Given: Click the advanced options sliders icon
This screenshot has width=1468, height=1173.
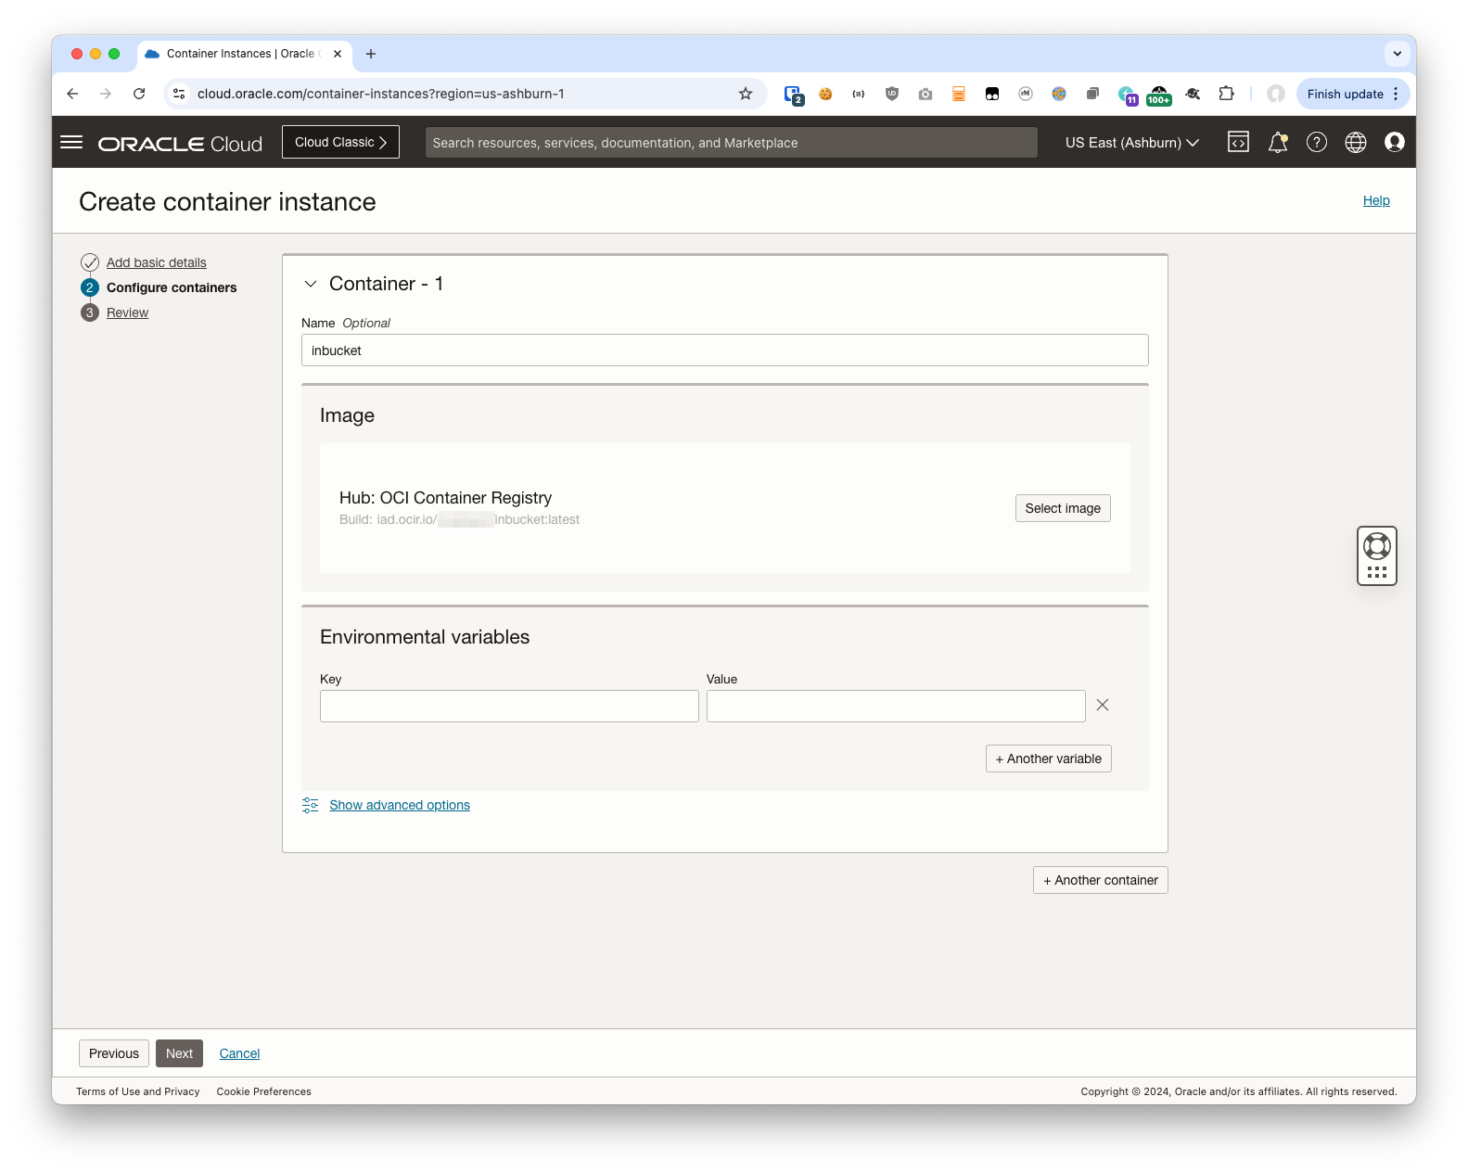Looking at the screenshot, I should (311, 805).
